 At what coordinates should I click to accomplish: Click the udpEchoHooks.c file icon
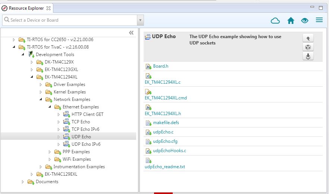coord(148,151)
